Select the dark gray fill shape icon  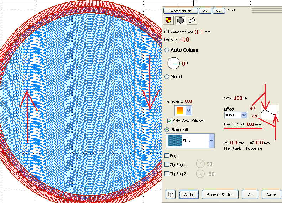[180, 21]
